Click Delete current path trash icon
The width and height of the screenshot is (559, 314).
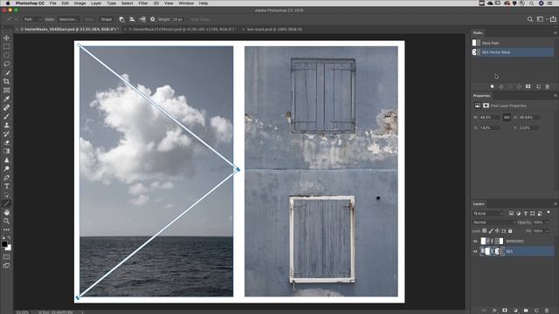coord(548,86)
